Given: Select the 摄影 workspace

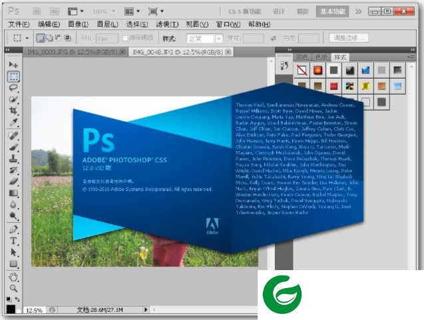Looking at the screenshot, I should [303, 11].
